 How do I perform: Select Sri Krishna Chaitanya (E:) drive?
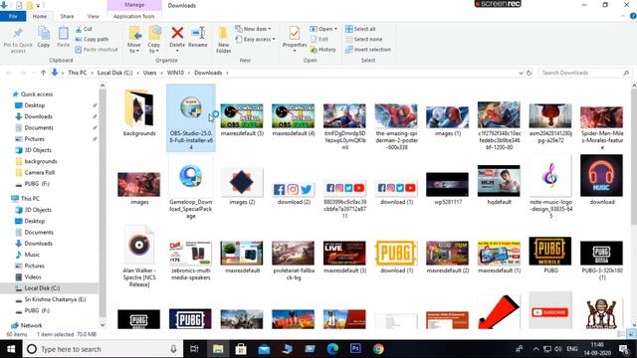pyautogui.click(x=55, y=299)
